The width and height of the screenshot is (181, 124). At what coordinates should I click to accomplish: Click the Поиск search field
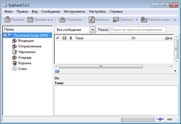(138, 30)
